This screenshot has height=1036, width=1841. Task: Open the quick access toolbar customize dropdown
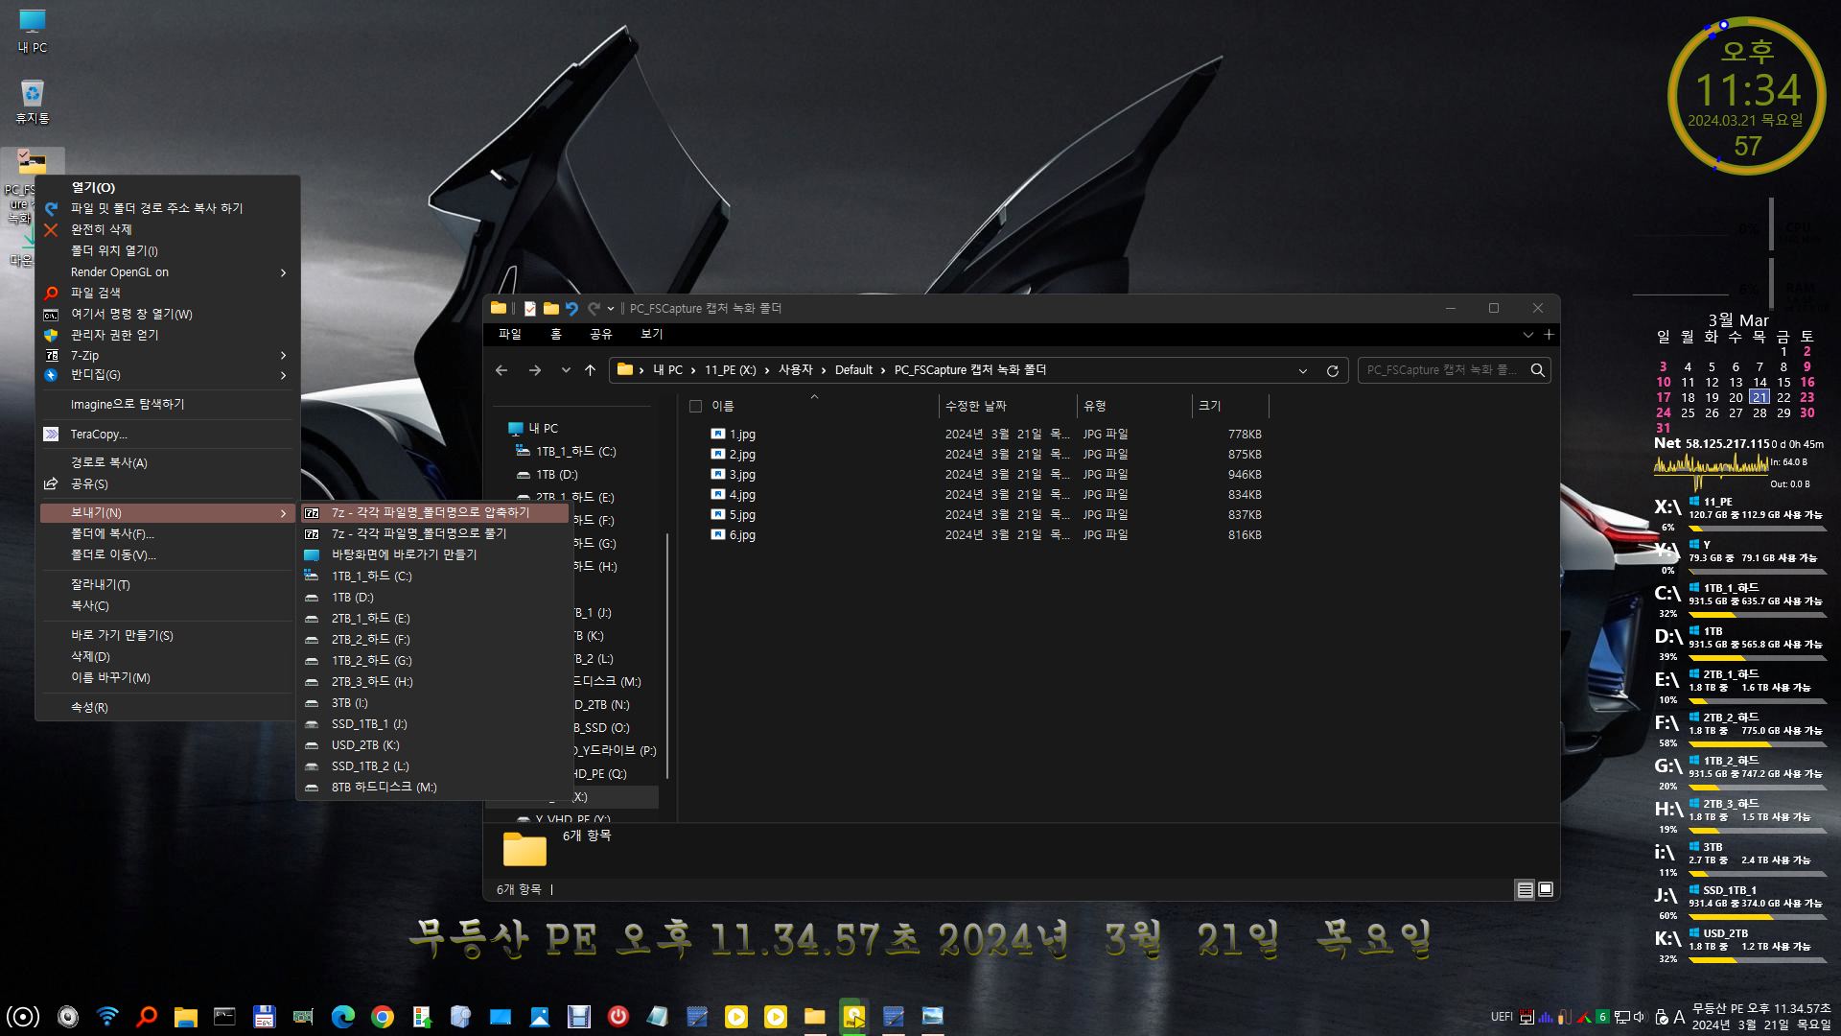point(611,309)
